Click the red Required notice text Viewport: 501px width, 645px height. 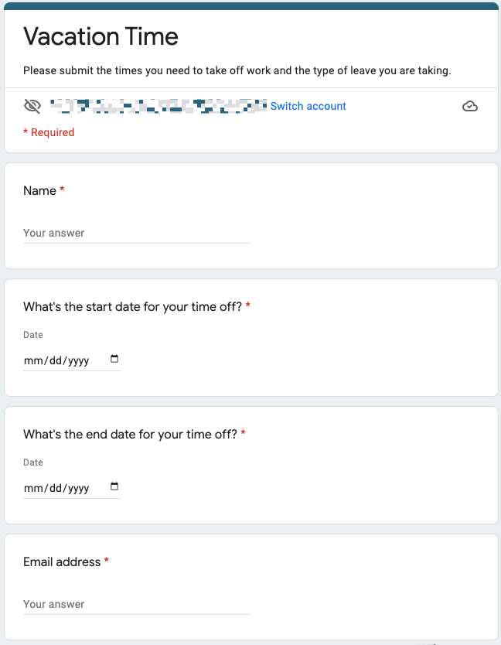tap(49, 132)
